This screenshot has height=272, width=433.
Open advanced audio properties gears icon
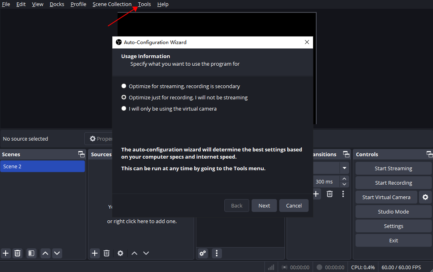(203, 253)
